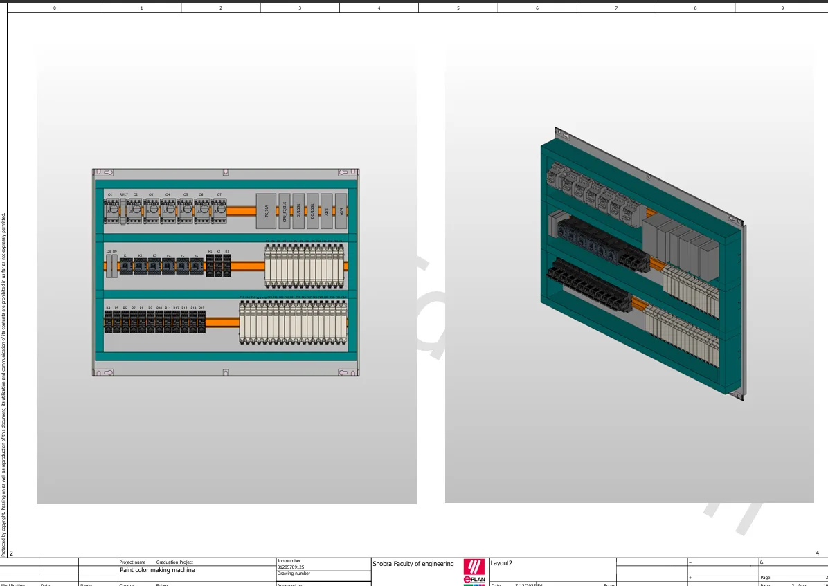Select relay labeled R1
Viewport: 828px width, 586px height.
pyautogui.click(x=210, y=266)
